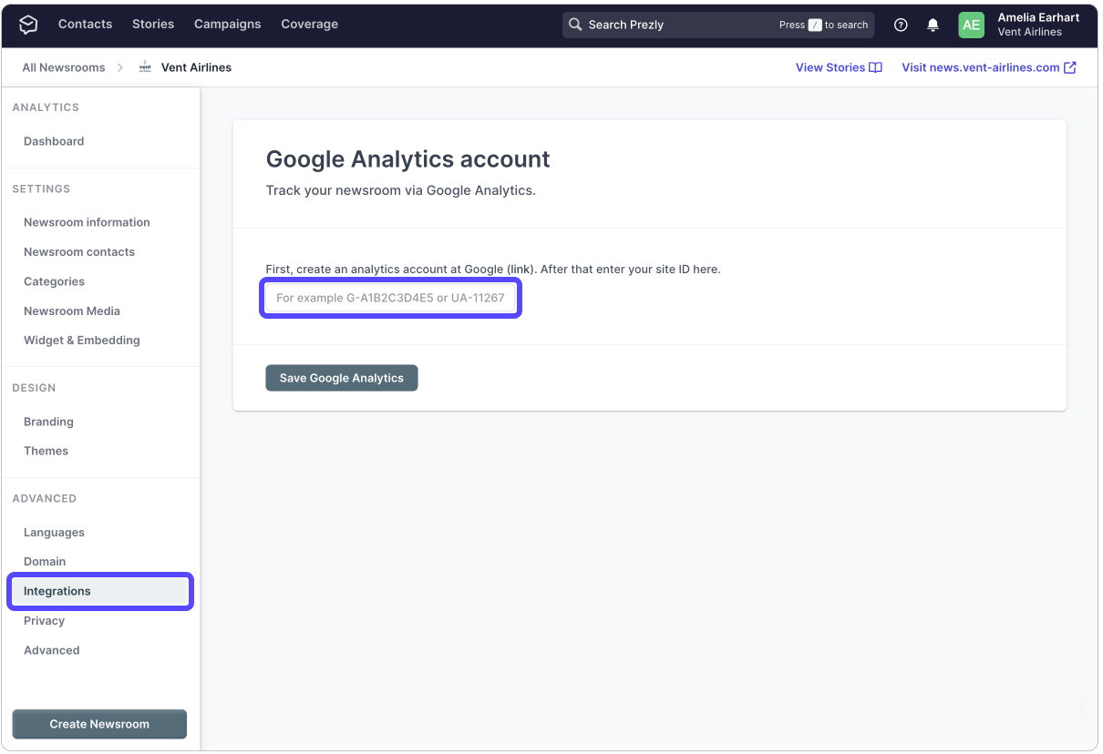
Task: Select Newsroom Media in the sidebar
Action: (x=72, y=311)
